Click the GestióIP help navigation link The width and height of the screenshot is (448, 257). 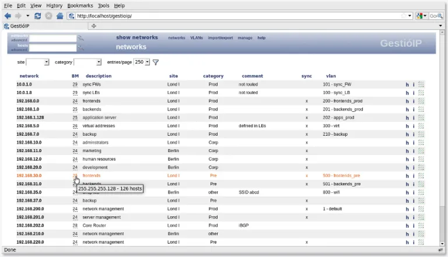pyautogui.click(x=261, y=38)
